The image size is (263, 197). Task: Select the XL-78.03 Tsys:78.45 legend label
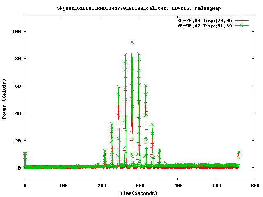(x=203, y=20)
